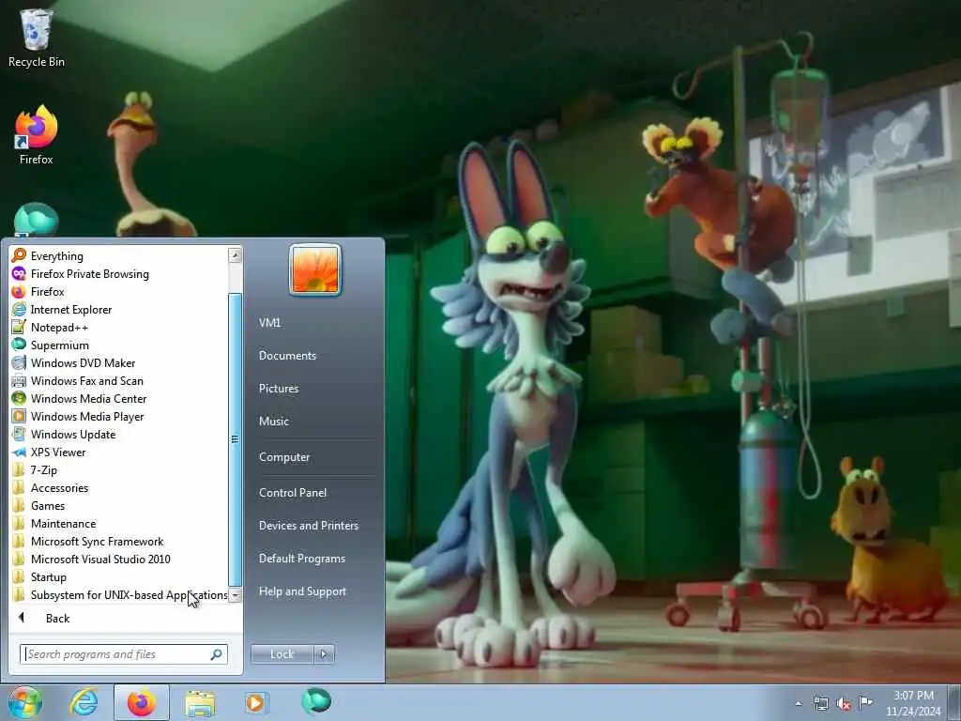This screenshot has height=721, width=961.
Task: Open Pictures from Start menu
Action: [279, 389]
